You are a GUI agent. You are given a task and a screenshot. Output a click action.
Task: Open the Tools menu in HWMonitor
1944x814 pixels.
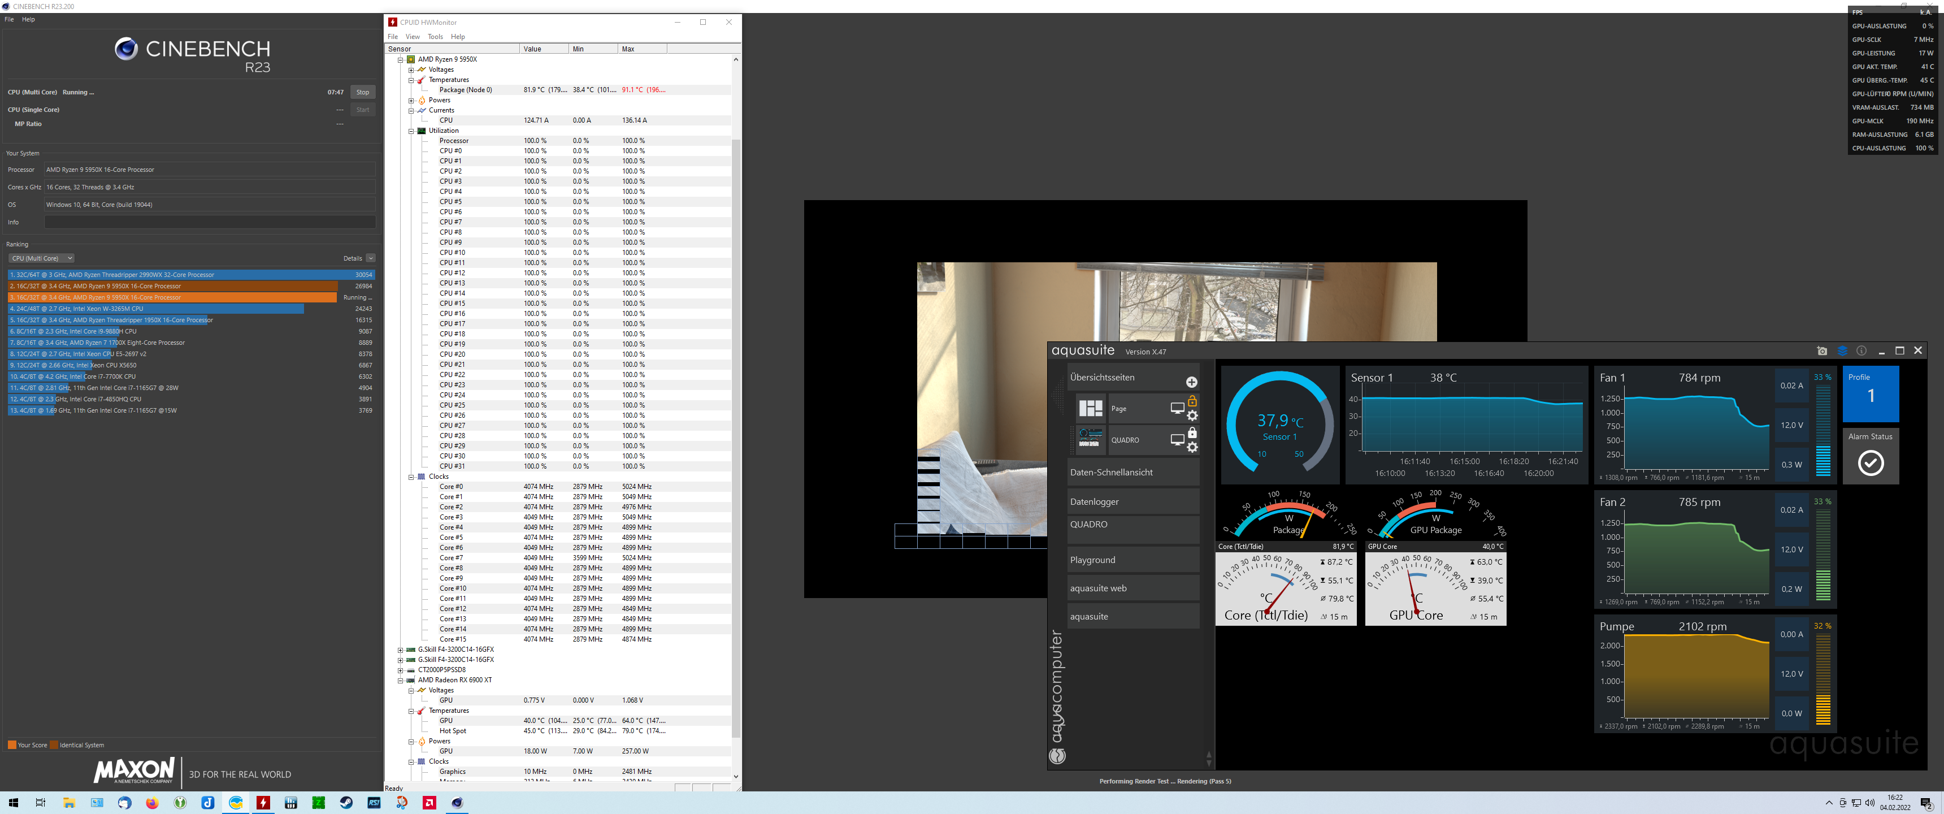[x=436, y=36]
